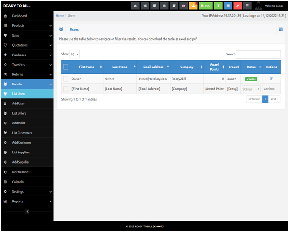This screenshot has height=232, width=289.
Task: Click the [Last Name] filter field
Action: point(120,89)
